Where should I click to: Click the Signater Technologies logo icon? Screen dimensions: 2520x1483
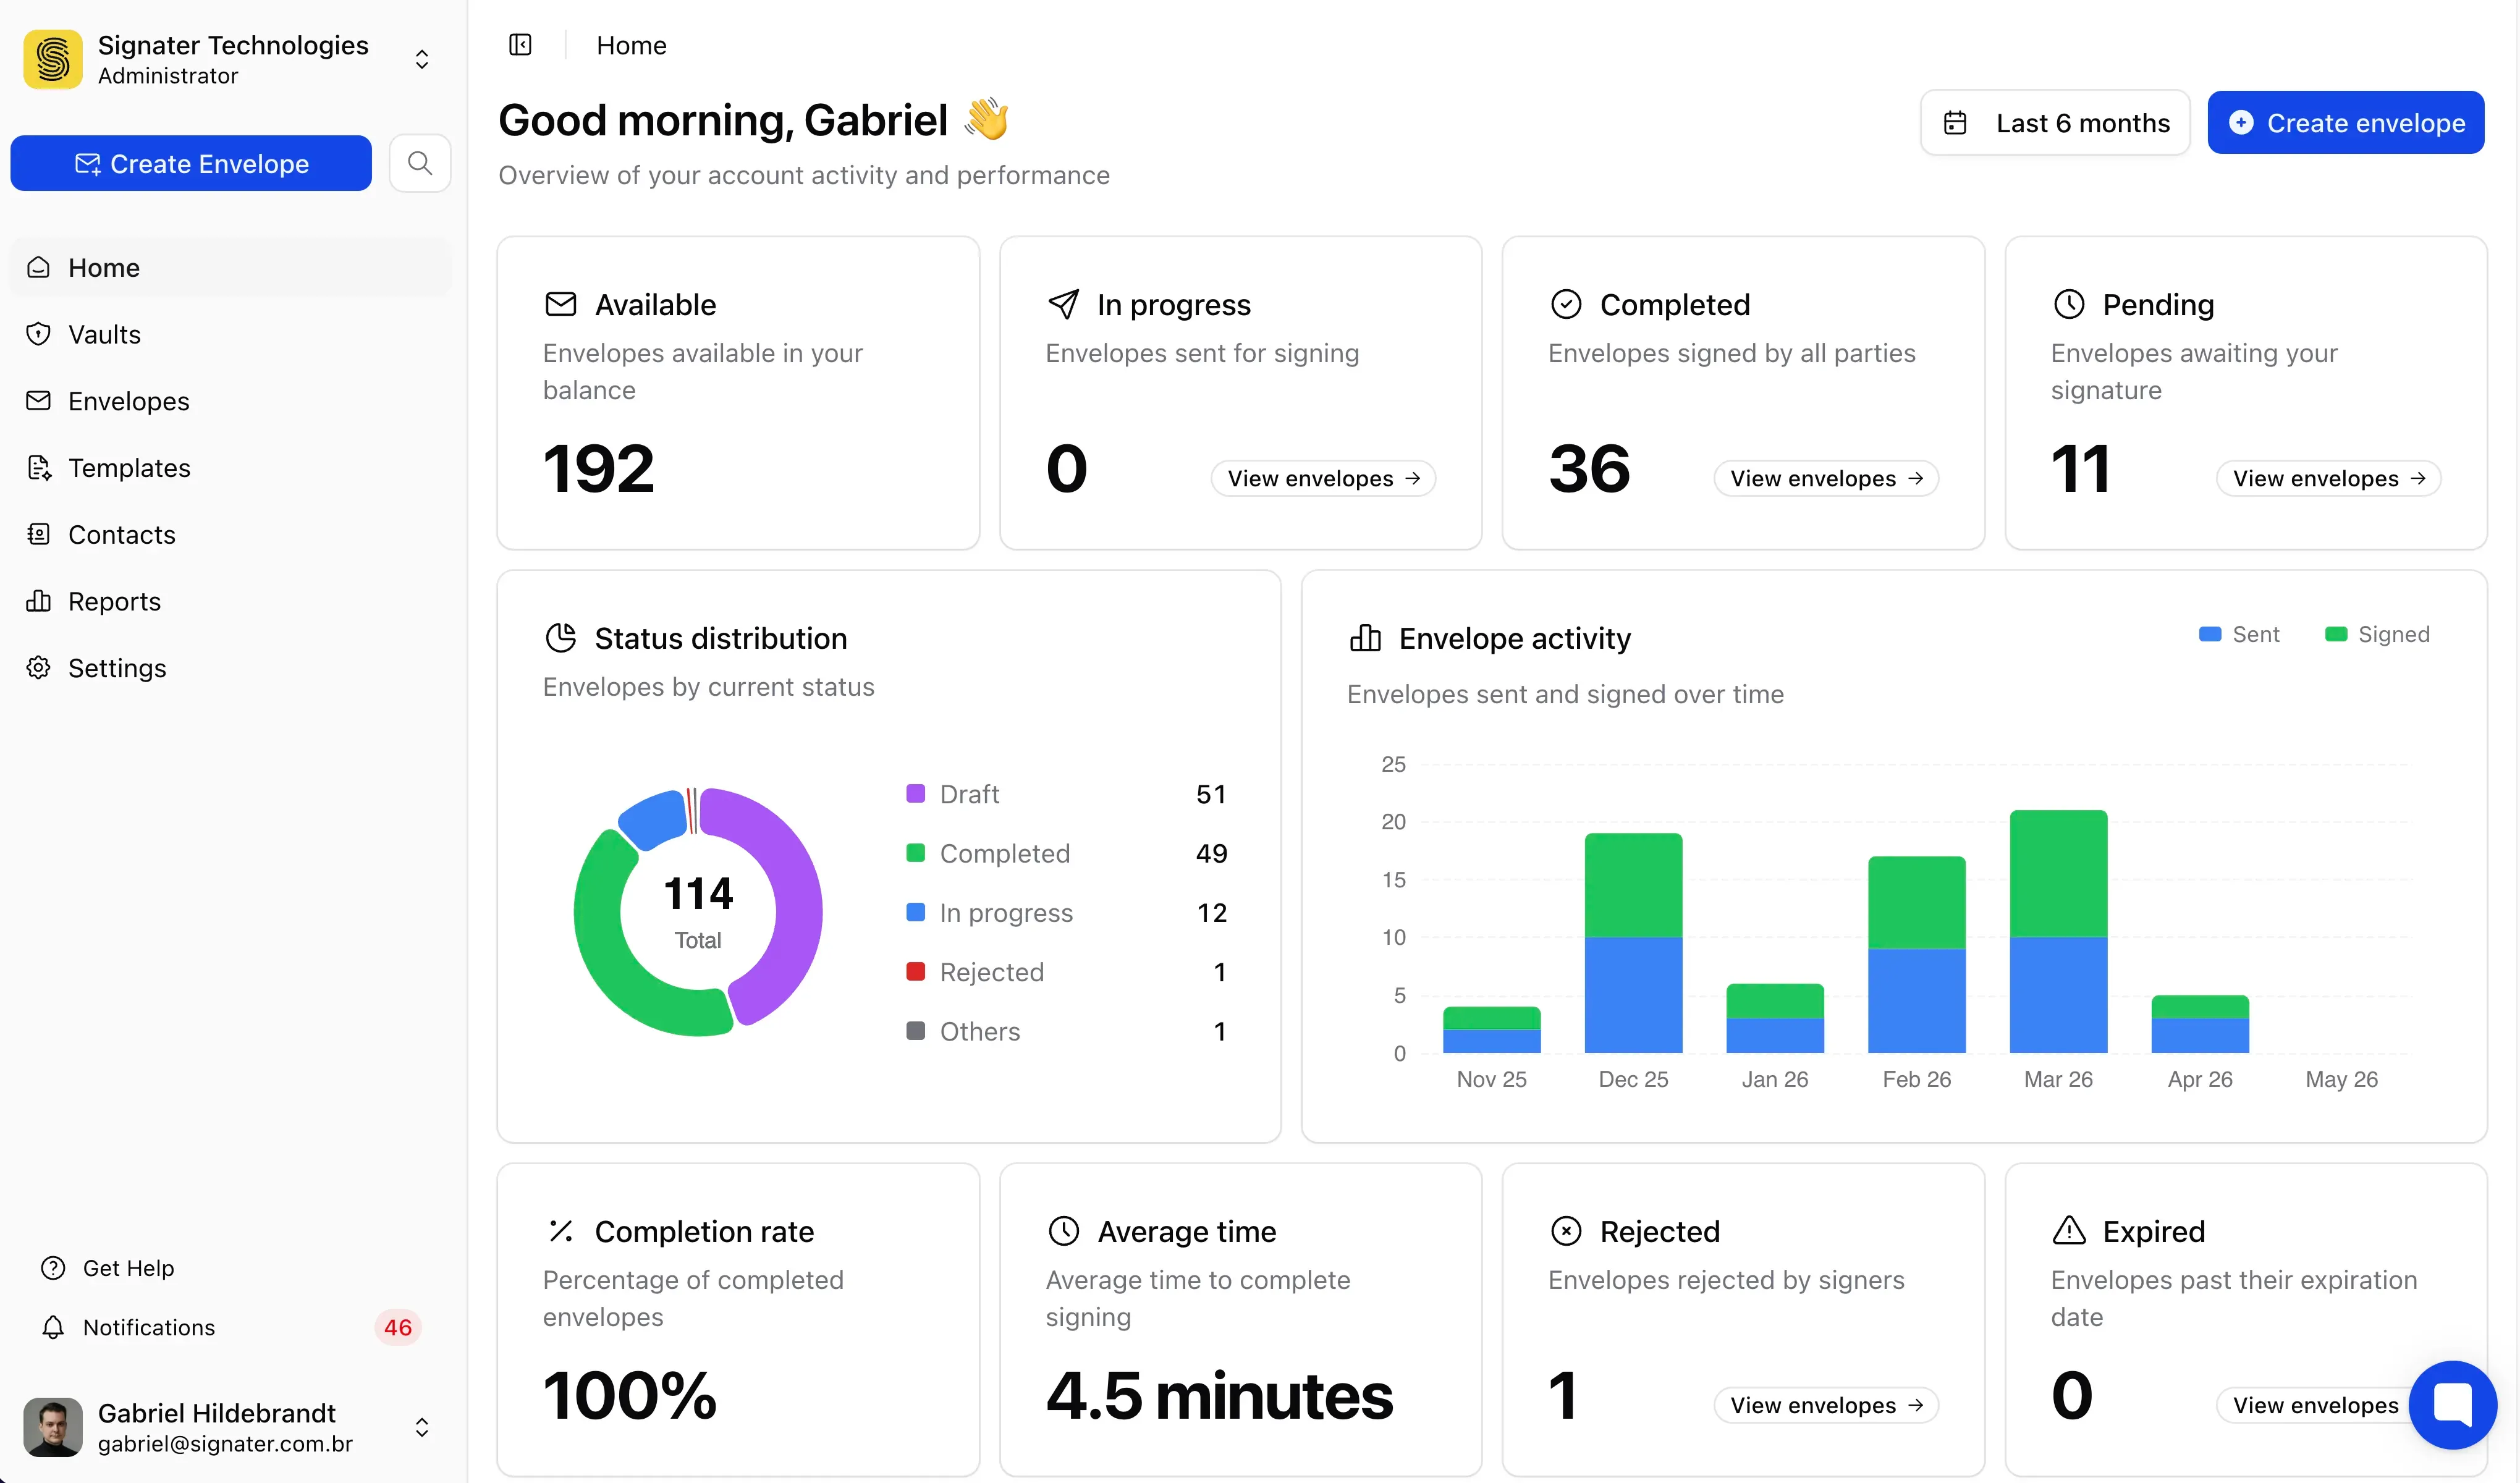pyautogui.click(x=53, y=59)
